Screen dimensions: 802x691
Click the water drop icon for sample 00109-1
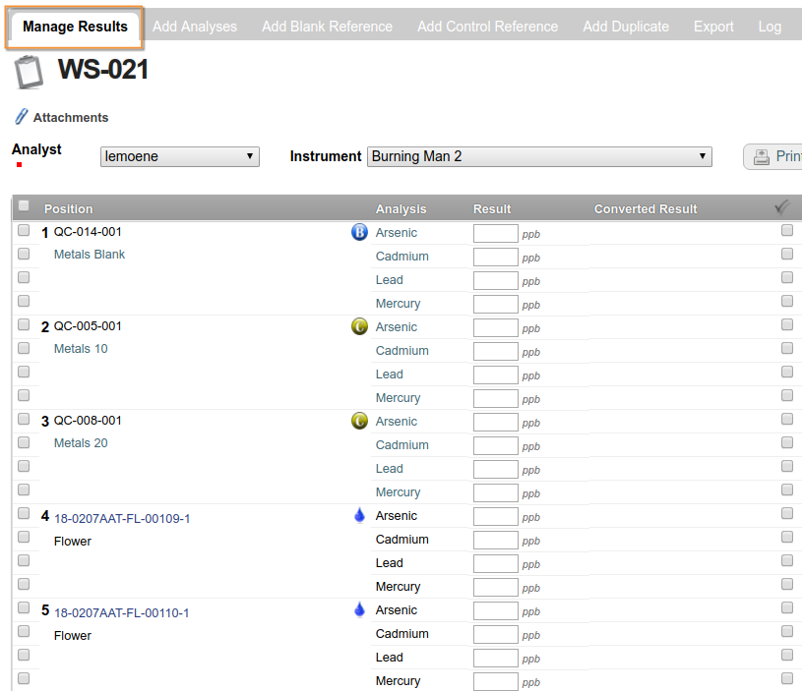[359, 515]
